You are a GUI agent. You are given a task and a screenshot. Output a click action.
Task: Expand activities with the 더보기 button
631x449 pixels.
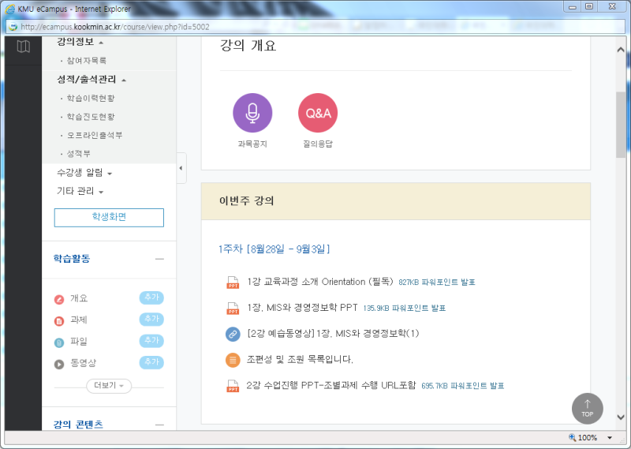(109, 385)
